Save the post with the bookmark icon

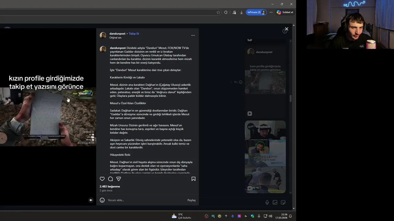[193, 179]
